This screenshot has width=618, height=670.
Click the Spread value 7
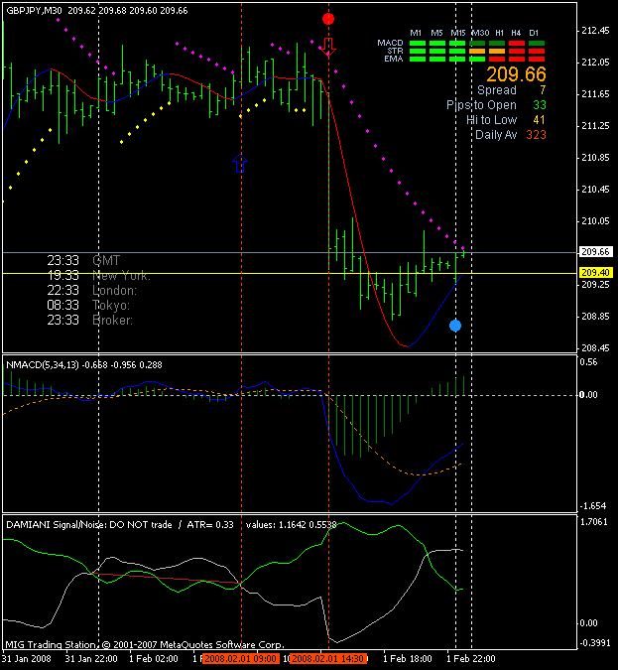tap(542, 90)
